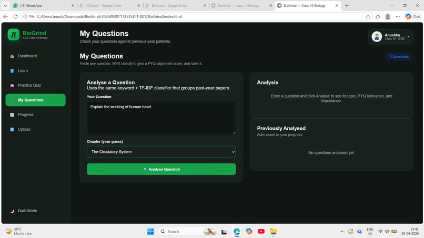Open File Explorer from taskbar

tap(273, 232)
